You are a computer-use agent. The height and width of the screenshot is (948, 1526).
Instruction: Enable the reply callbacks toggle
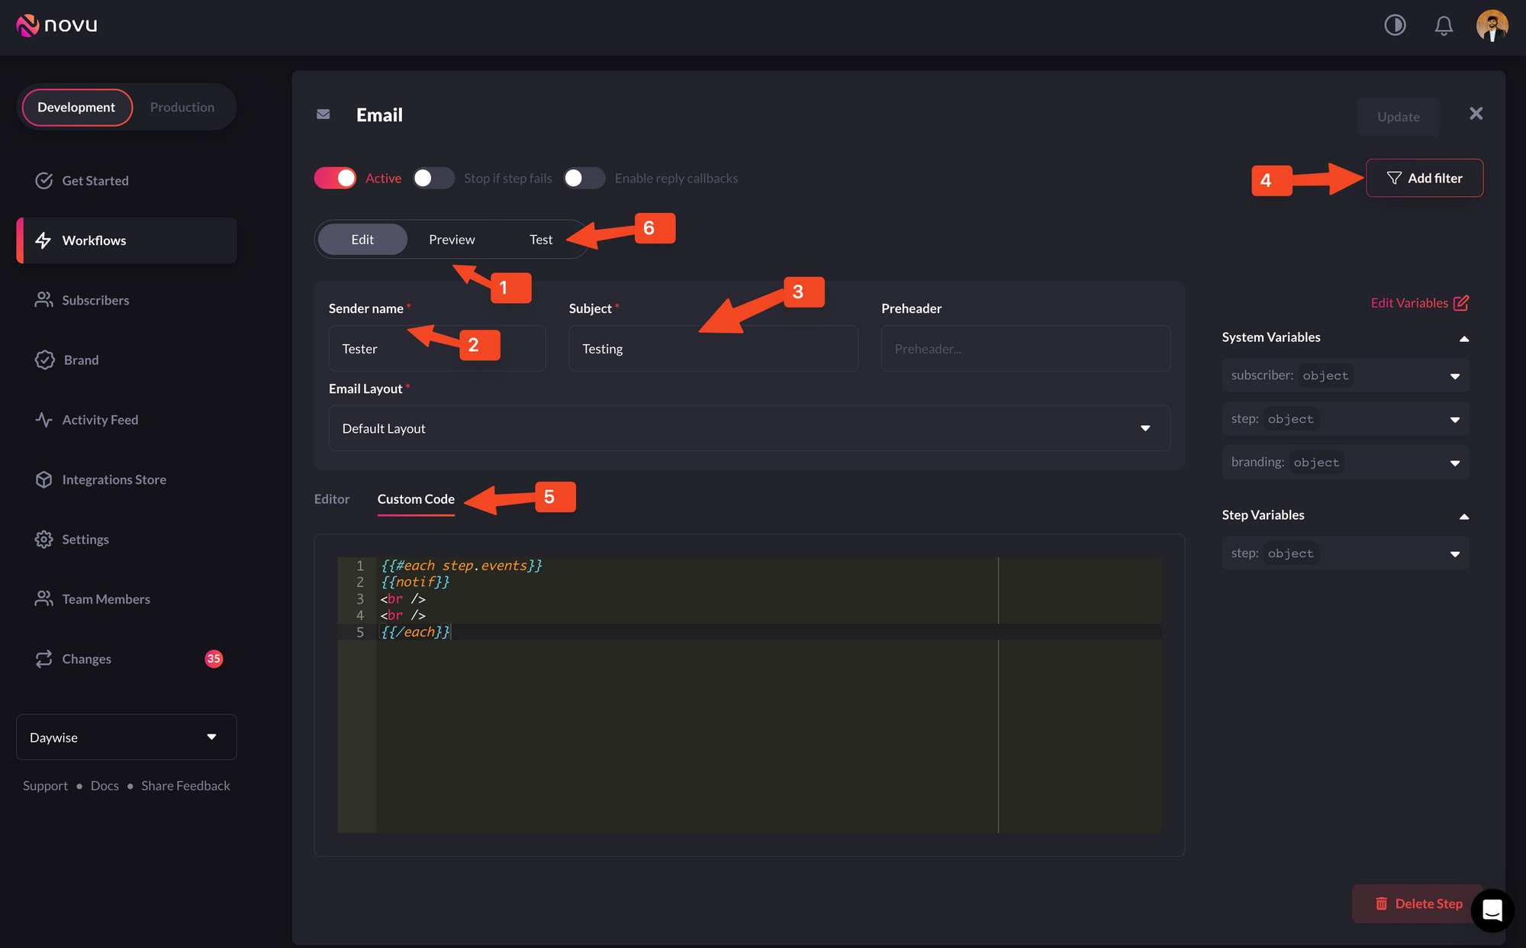tap(584, 178)
